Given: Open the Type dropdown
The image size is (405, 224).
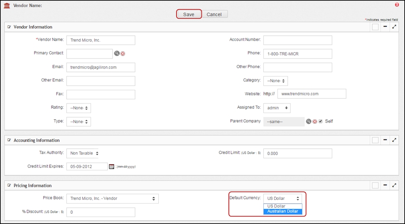Looking at the screenshot, I should click(x=79, y=121).
